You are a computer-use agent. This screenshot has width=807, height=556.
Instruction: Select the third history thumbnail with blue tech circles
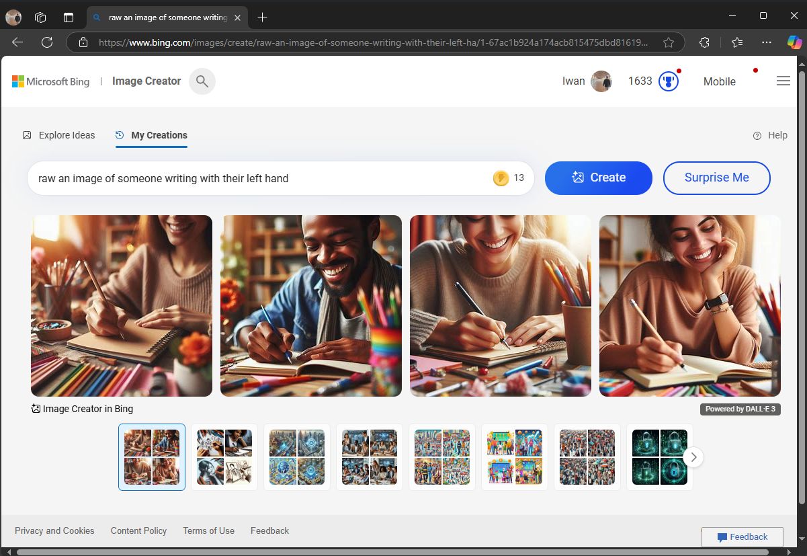pos(297,457)
